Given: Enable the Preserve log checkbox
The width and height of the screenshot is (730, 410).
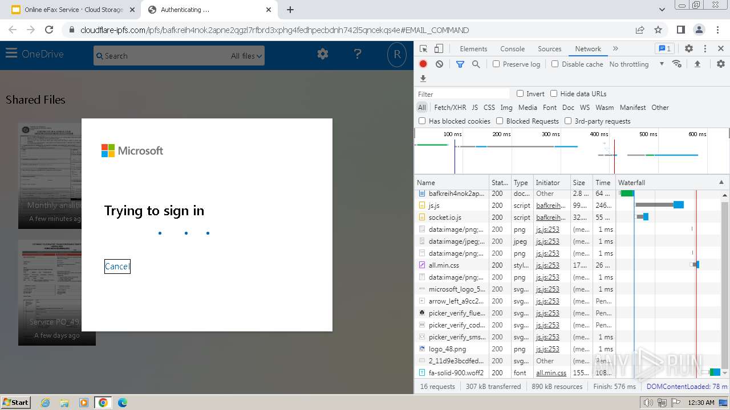Looking at the screenshot, I should click(x=496, y=64).
